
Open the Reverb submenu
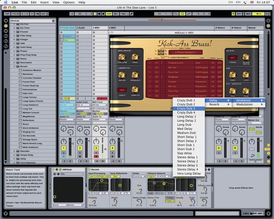tap(218, 104)
